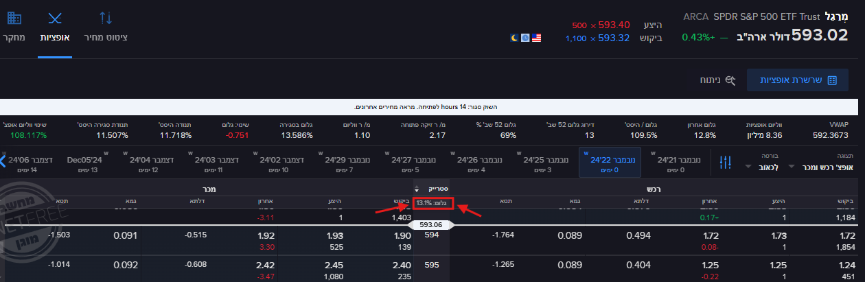
Task: Click the historical volatility value 11.718%
Action: click(x=174, y=135)
